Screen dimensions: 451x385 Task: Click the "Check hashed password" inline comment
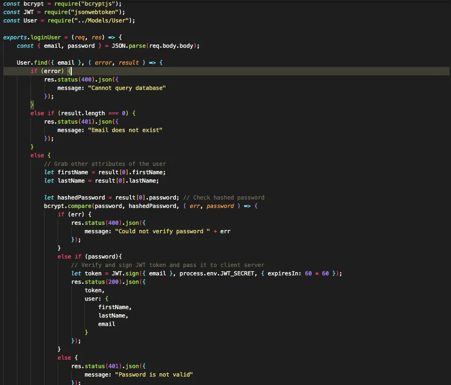(229, 198)
